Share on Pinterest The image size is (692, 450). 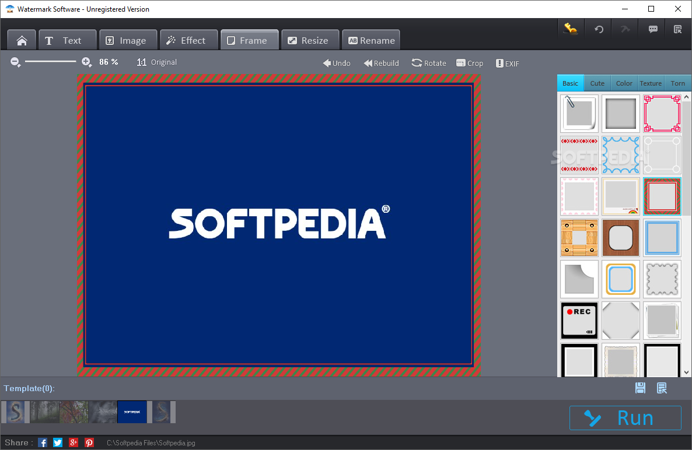coord(89,442)
